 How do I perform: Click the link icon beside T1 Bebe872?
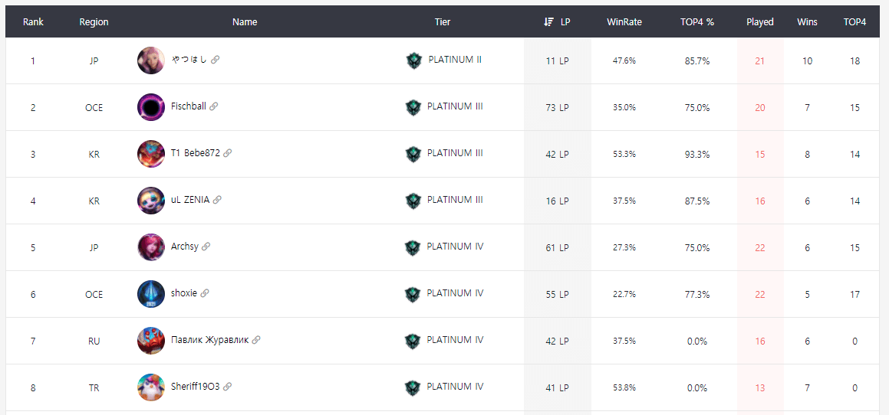click(228, 153)
